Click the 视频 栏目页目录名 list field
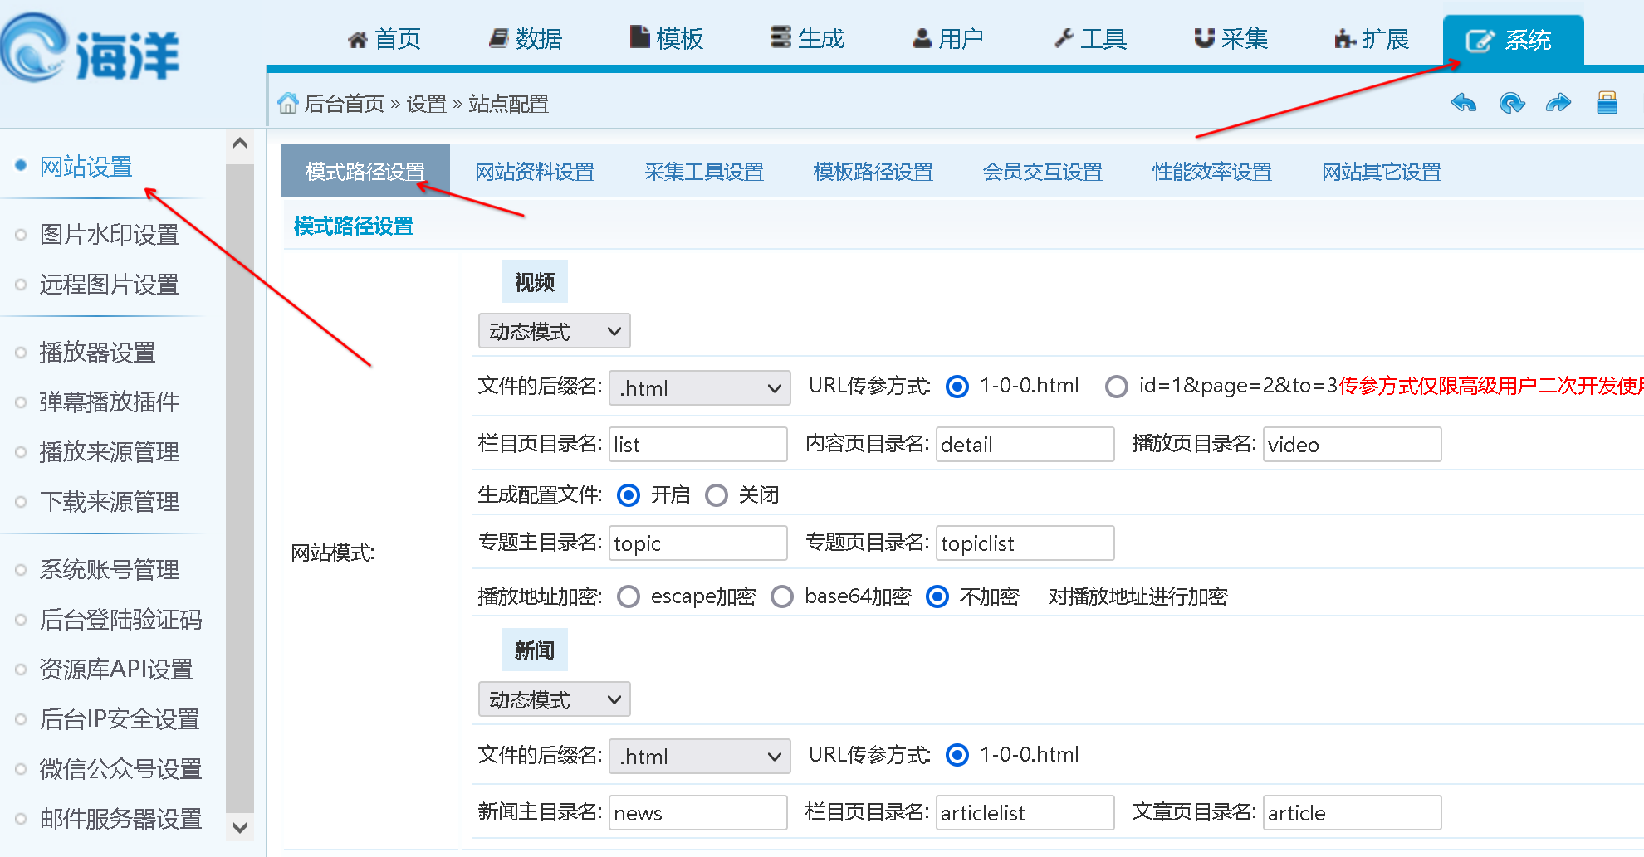The height and width of the screenshot is (857, 1644). (698, 444)
